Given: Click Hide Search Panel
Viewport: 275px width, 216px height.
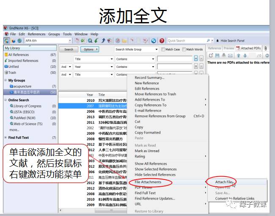Looking at the screenshot, I should pyautogui.click(x=231, y=41).
